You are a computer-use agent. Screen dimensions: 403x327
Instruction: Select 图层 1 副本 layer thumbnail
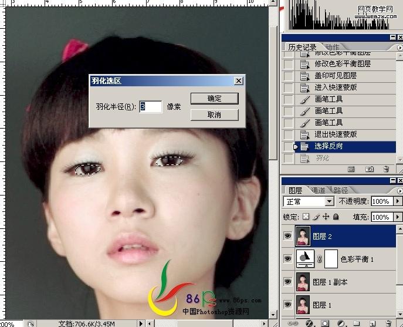click(303, 282)
